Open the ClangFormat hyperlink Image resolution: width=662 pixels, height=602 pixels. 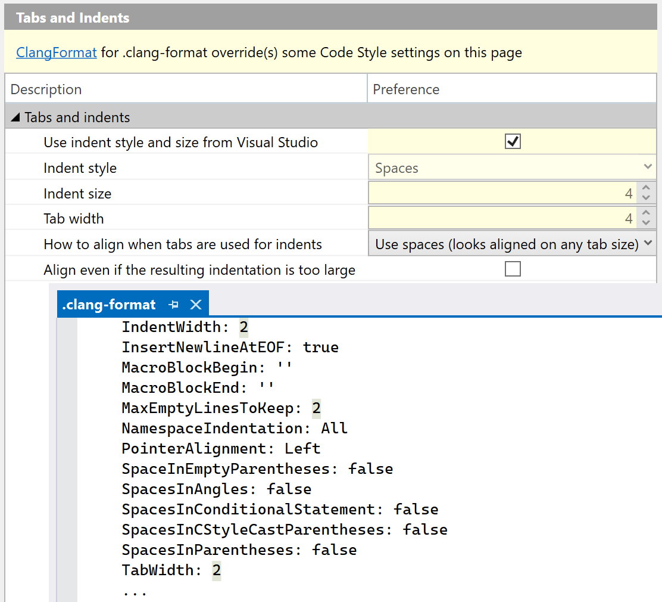point(57,52)
